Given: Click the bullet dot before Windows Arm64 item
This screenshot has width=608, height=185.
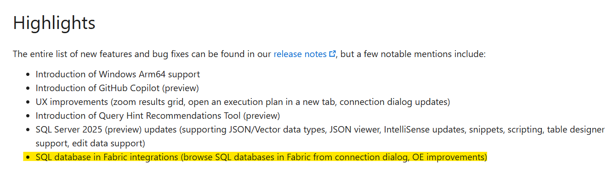Looking at the screenshot, I should (x=28, y=75).
